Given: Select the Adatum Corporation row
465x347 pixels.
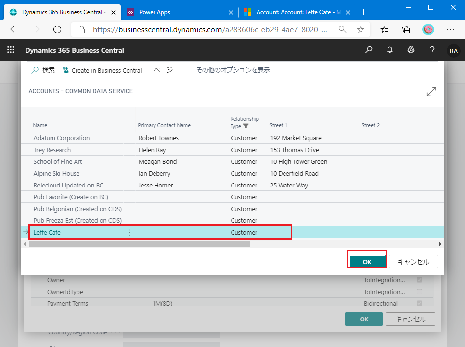Looking at the screenshot, I should pyautogui.click(x=232, y=138).
